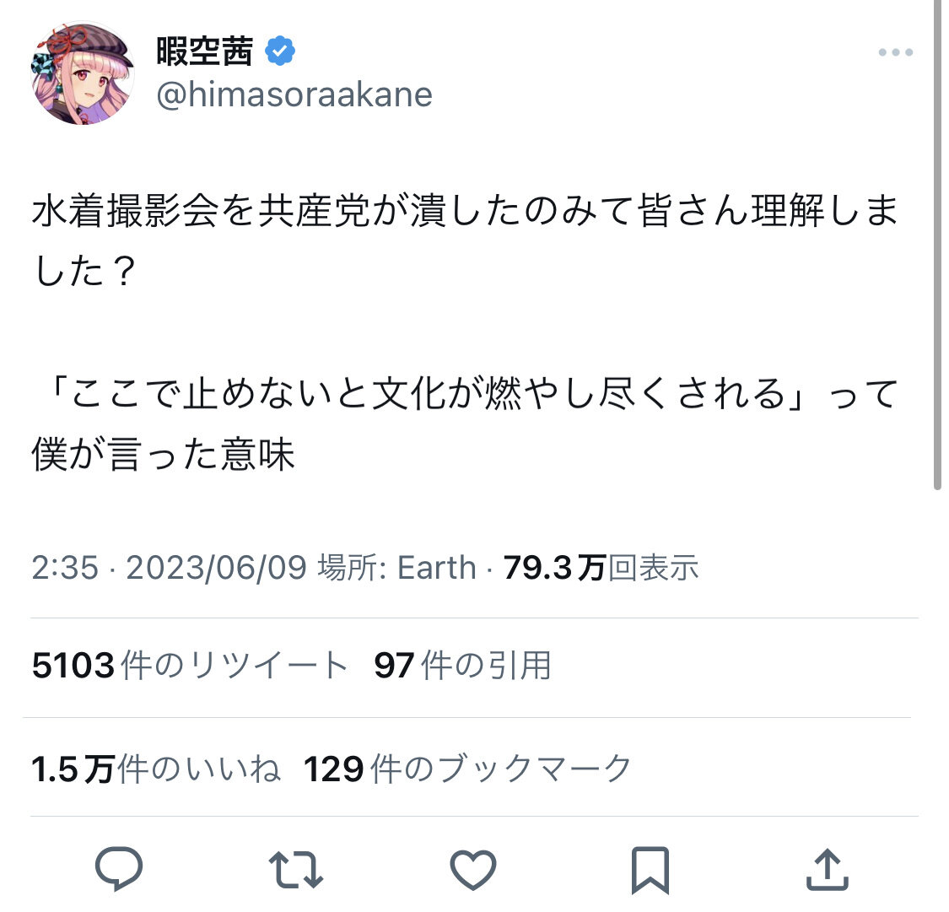Click the 2:35 · 2023/06/09 timestamp
The height and width of the screenshot is (912, 949).
coord(169,568)
